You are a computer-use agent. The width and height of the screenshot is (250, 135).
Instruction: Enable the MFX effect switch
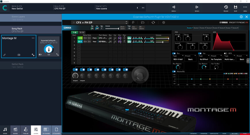tap(226, 53)
